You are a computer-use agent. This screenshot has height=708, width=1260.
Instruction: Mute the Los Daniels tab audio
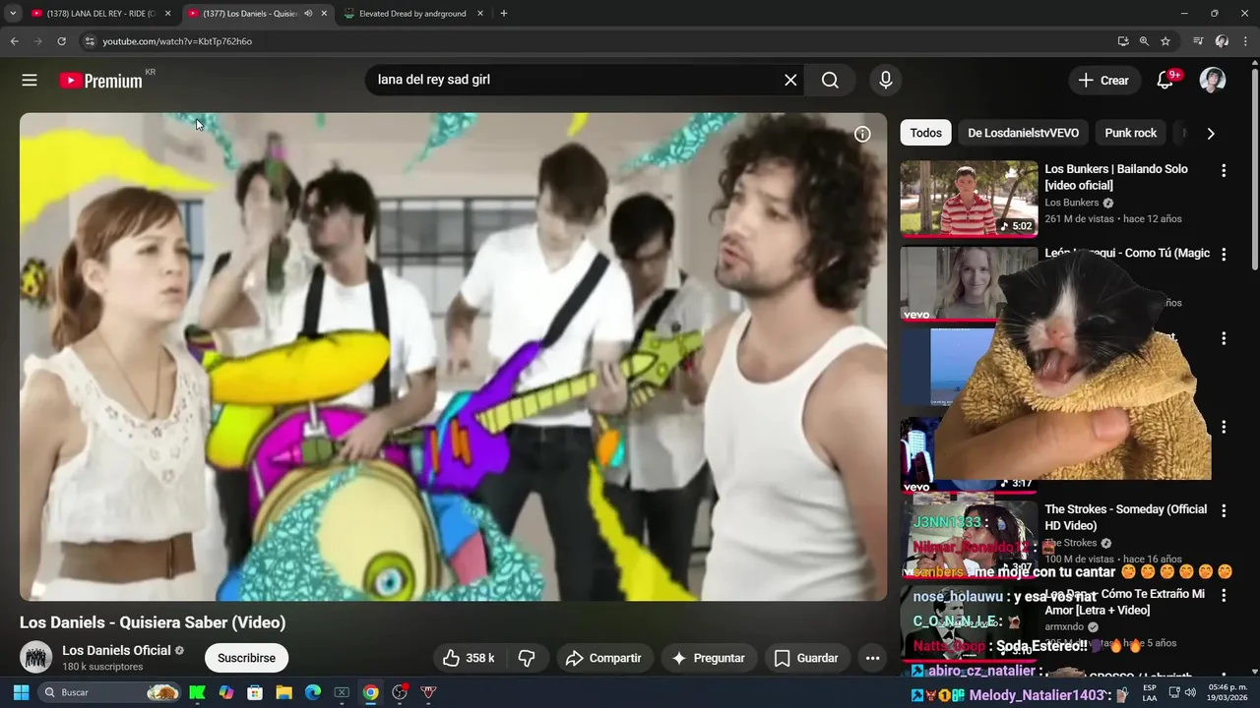[x=308, y=14]
